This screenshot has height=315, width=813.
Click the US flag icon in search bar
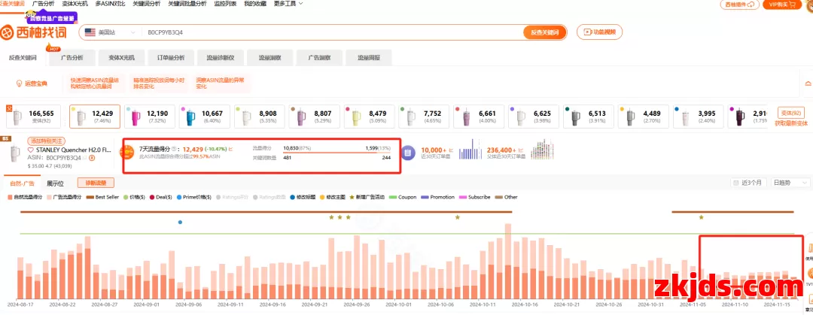(90, 32)
